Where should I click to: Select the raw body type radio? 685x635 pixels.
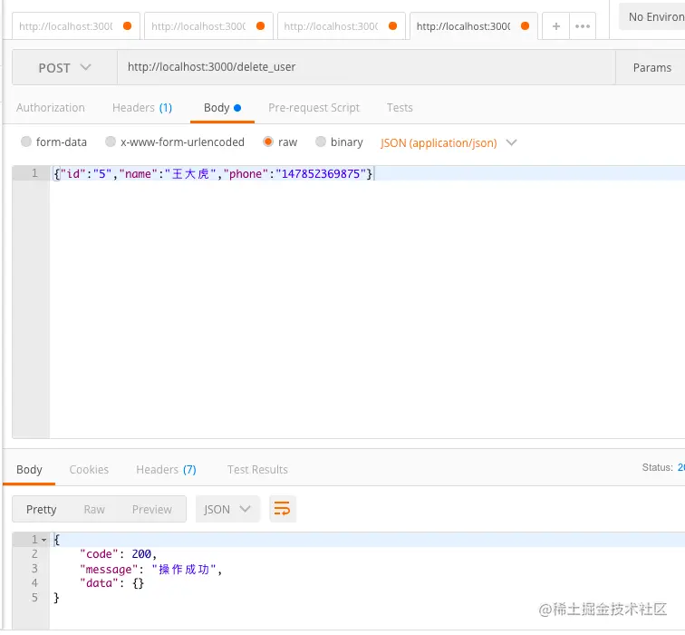click(x=268, y=142)
